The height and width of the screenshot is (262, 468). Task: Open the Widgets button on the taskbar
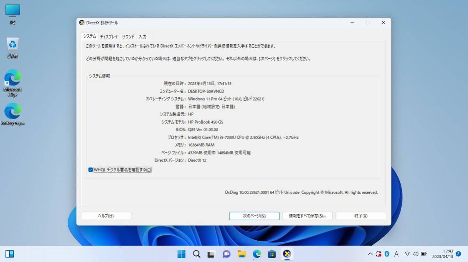[x=10, y=254]
